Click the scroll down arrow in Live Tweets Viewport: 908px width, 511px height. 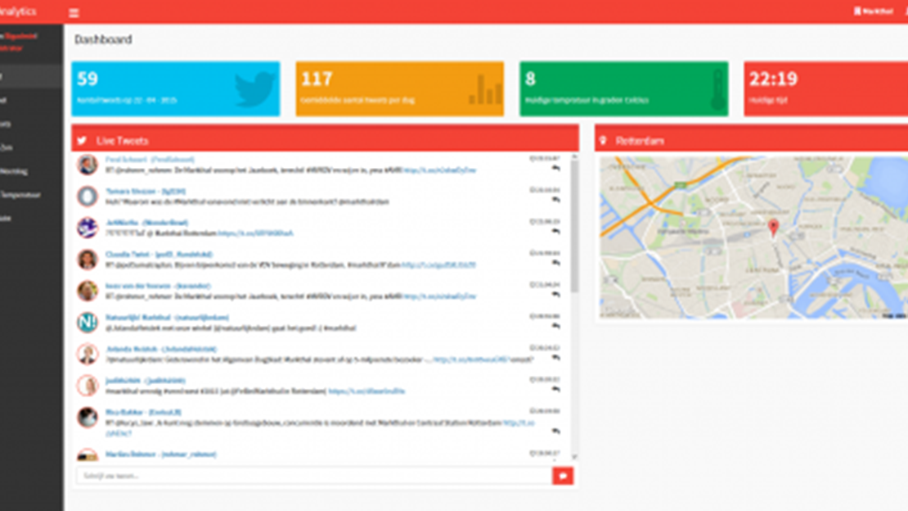(x=574, y=457)
